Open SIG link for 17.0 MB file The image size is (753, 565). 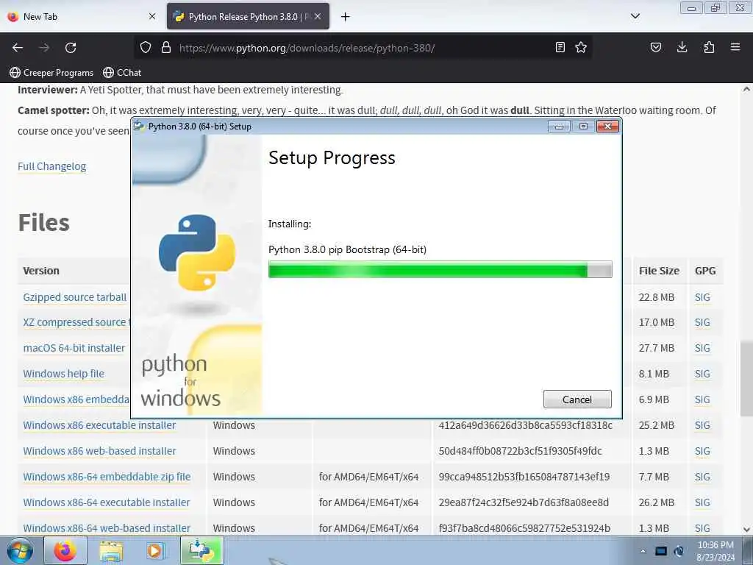tap(702, 322)
